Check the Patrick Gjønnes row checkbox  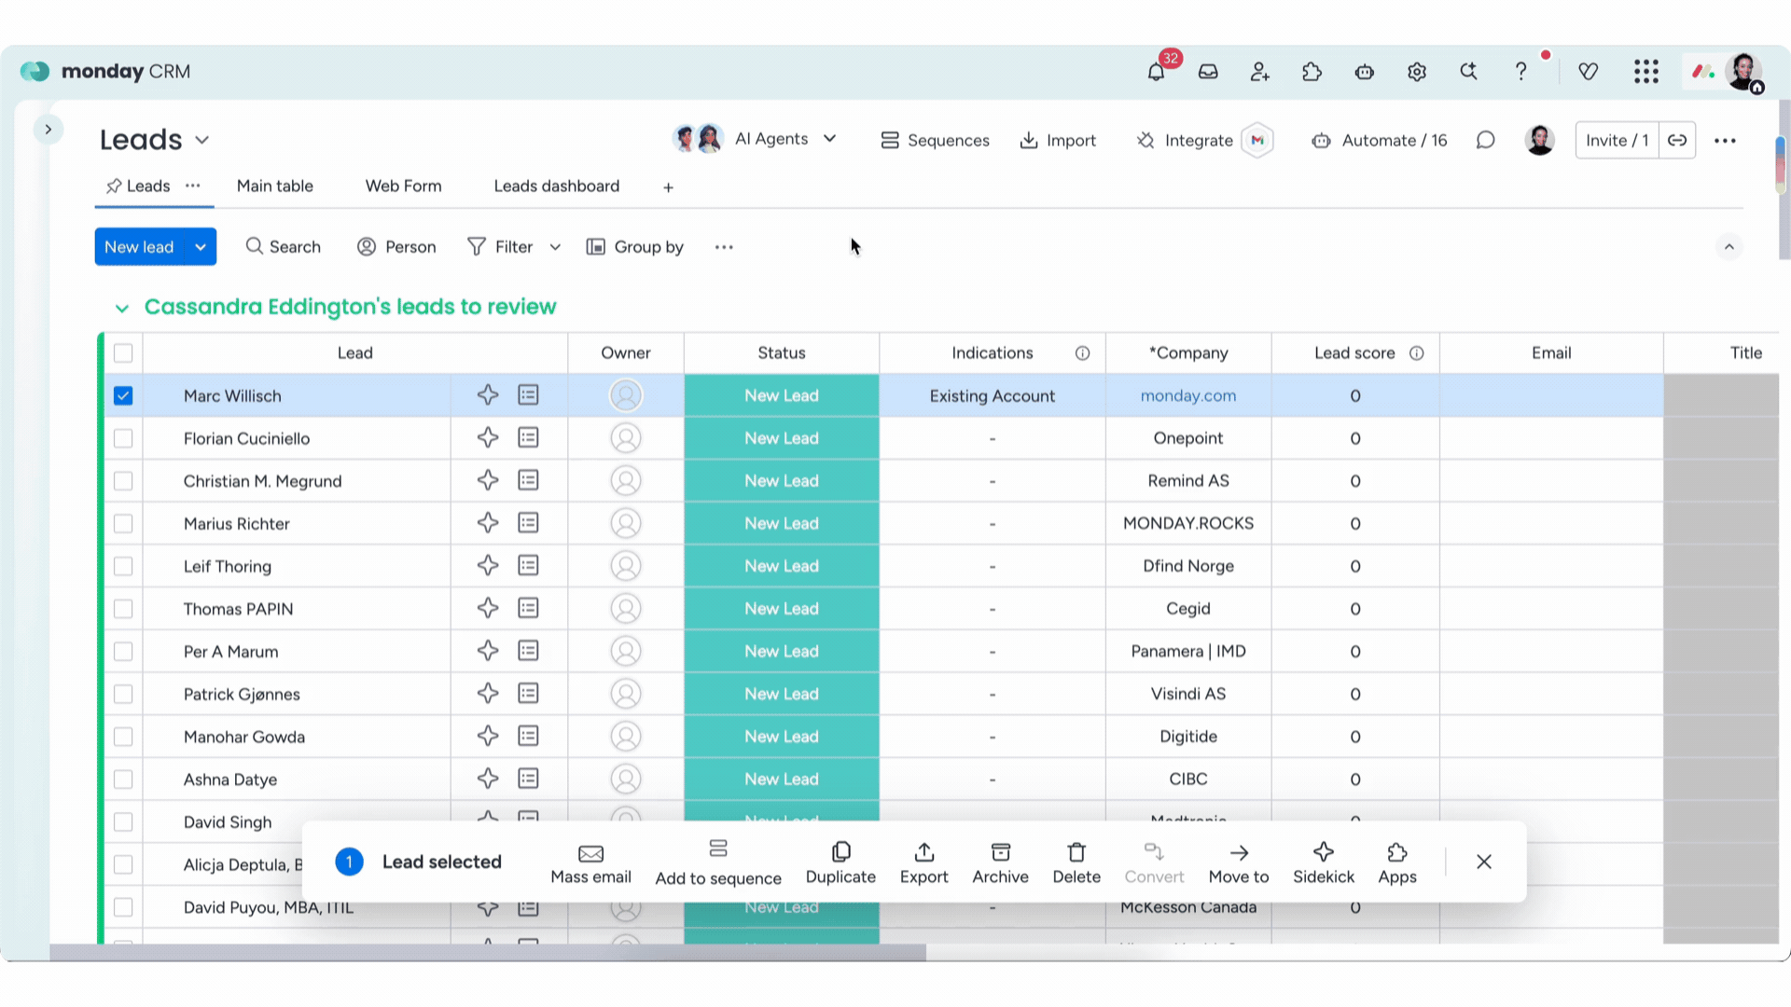tap(123, 694)
